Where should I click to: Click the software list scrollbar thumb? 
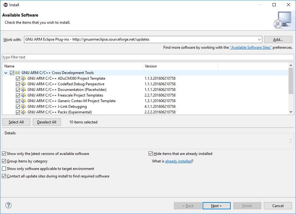click(x=291, y=81)
